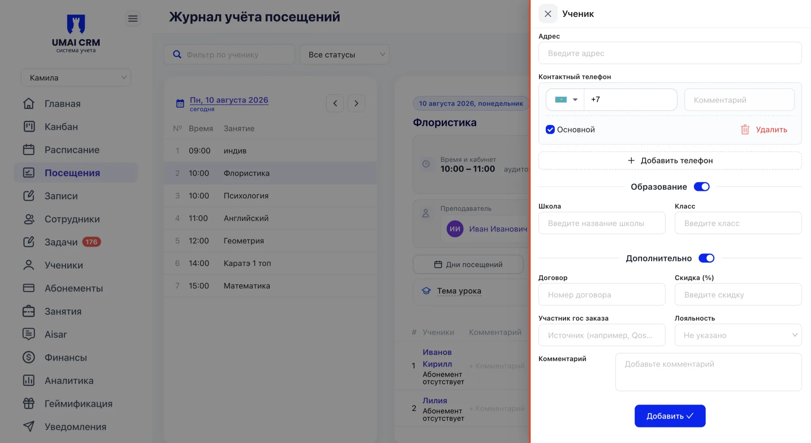Screen dimensions: 811x443
Task: Select the 10:00 Психология lesson row
Action: coord(270,196)
